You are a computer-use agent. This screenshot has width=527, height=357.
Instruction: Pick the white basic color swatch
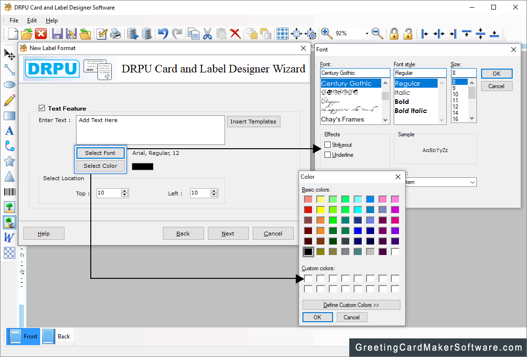tap(395, 252)
